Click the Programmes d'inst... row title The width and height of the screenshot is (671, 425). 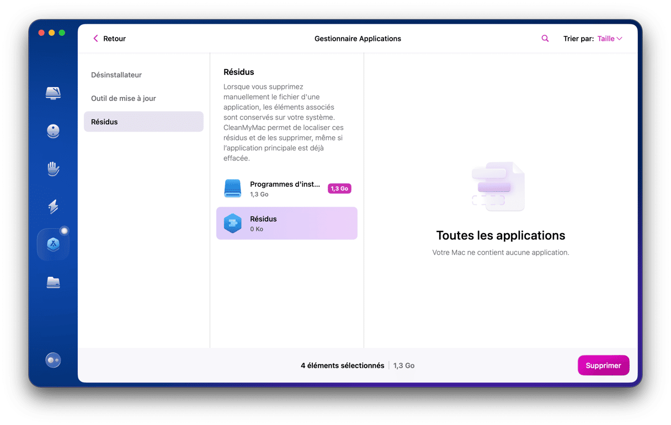coord(285,184)
